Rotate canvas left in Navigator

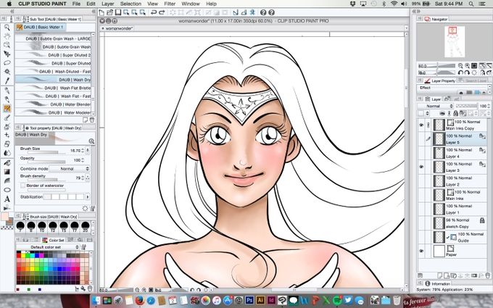460,72
